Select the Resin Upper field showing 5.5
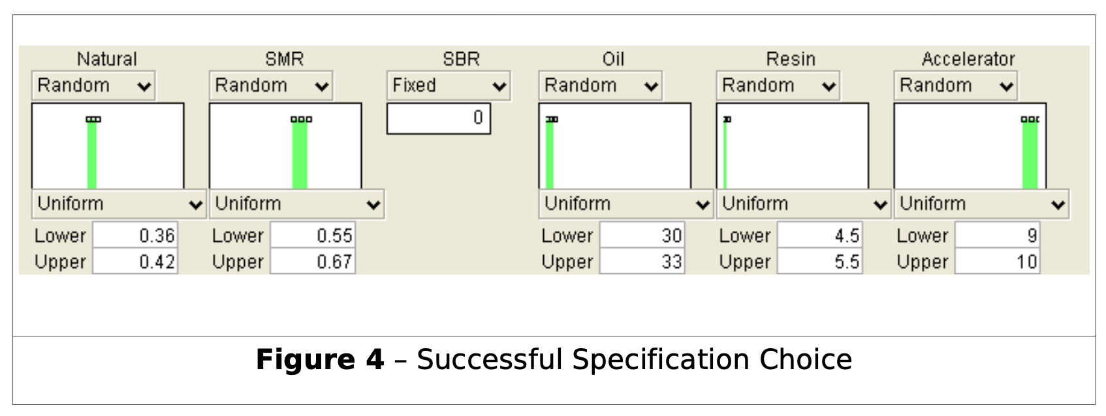Viewport: 1106px width, 416px height. pyautogui.click(x=820, y=262)
